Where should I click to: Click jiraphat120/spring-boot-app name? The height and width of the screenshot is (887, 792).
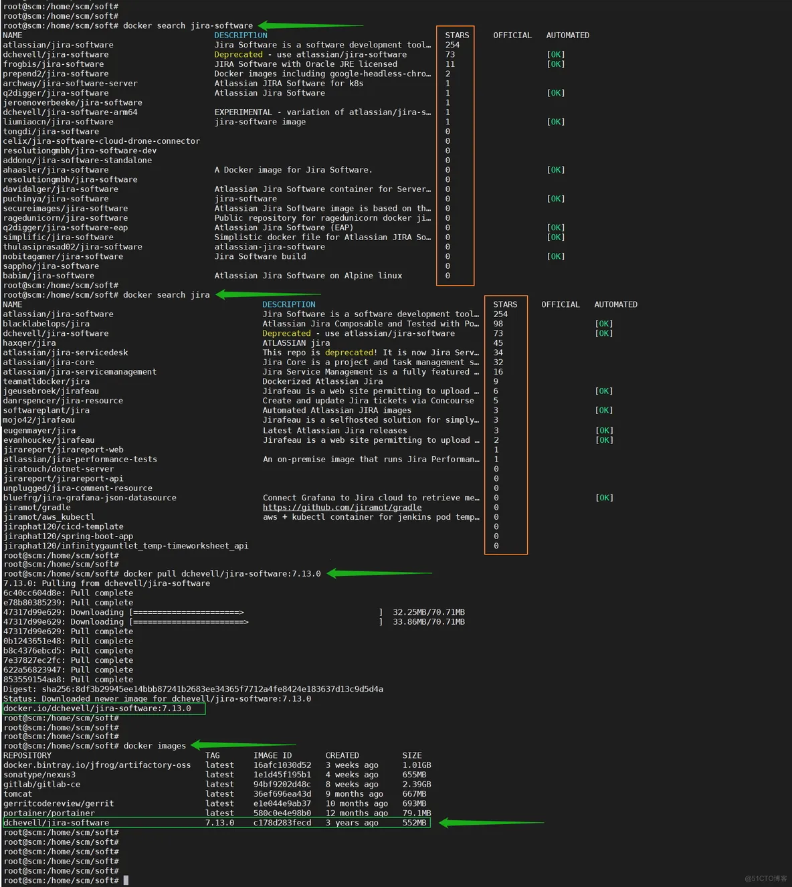(x=68, y=536)
